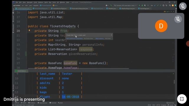Open the Build tool window at bottom

60,103
